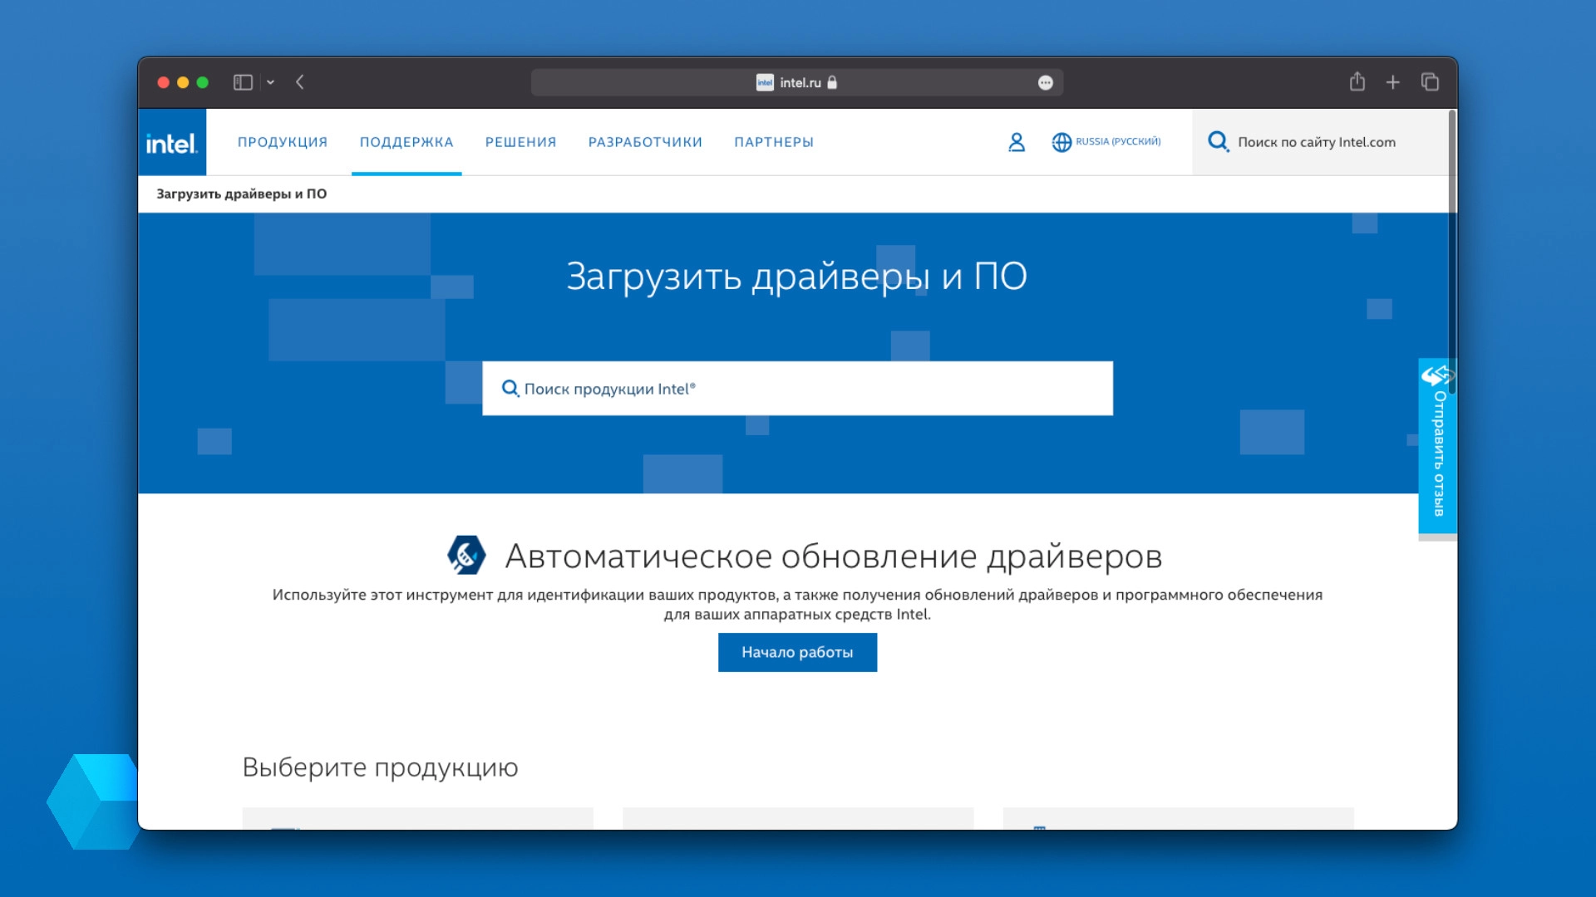Click the Поиск продукции Intel search field

tap(798, 389)
